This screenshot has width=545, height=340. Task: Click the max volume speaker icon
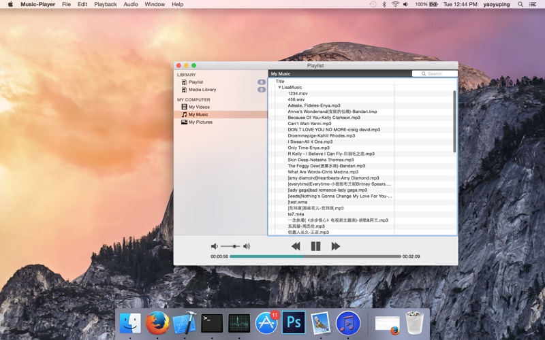click(x=247, y=246)
